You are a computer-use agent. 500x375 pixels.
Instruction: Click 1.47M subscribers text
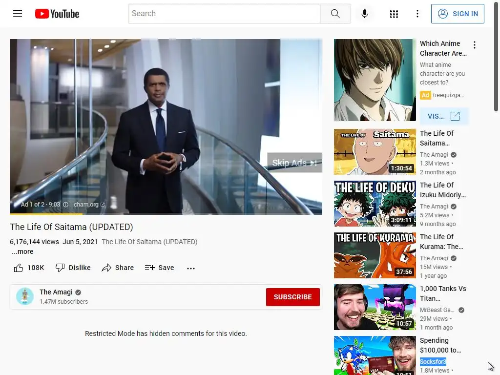pos(64,302)
